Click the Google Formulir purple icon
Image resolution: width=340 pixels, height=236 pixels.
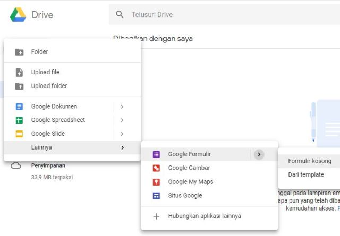click(156, 154)
